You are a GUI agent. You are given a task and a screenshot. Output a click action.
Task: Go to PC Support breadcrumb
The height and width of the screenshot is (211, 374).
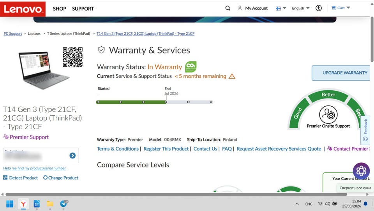tap(12, 33)
